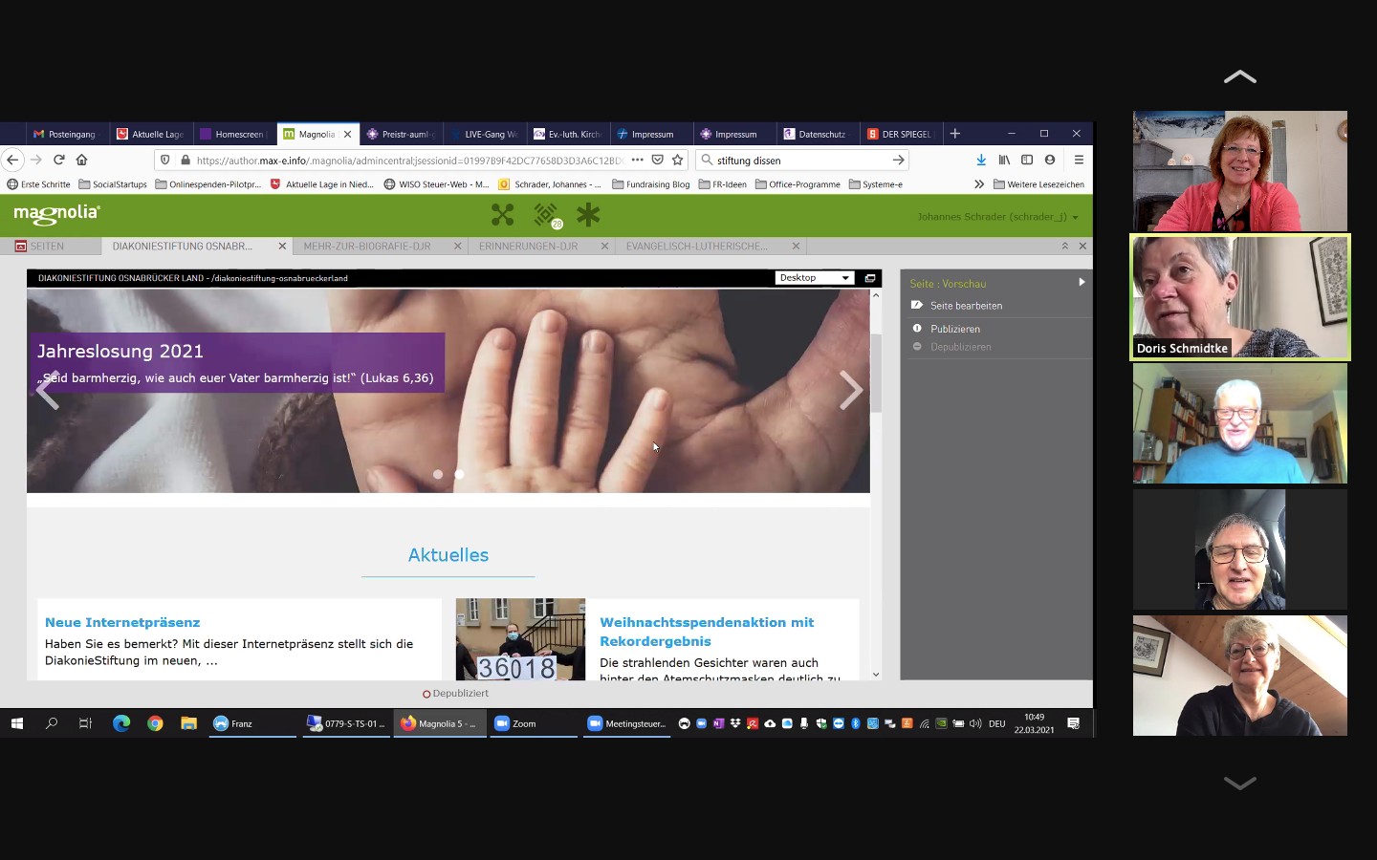The image size is (1377, 860).
Task: Open Pulse notifications with 28 badge
Action: 546,215
